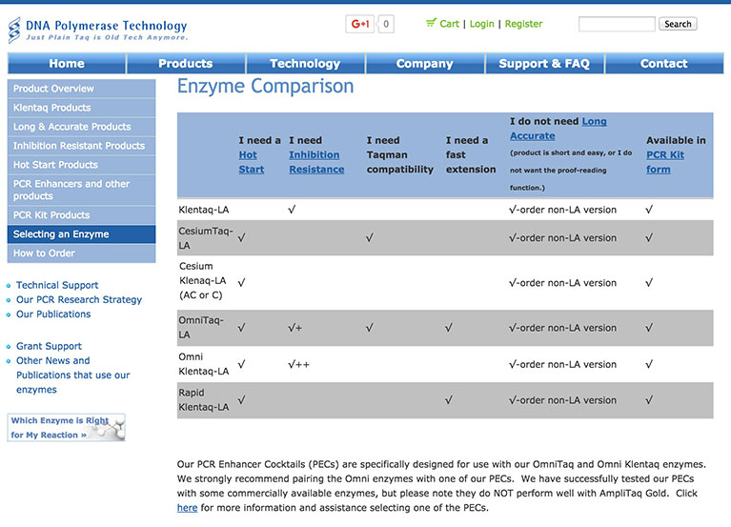Click the Google +1 count box
Image resolution: width=731 pixels, height=527 pixels.
pyautogui.click(x=386, y=24)
